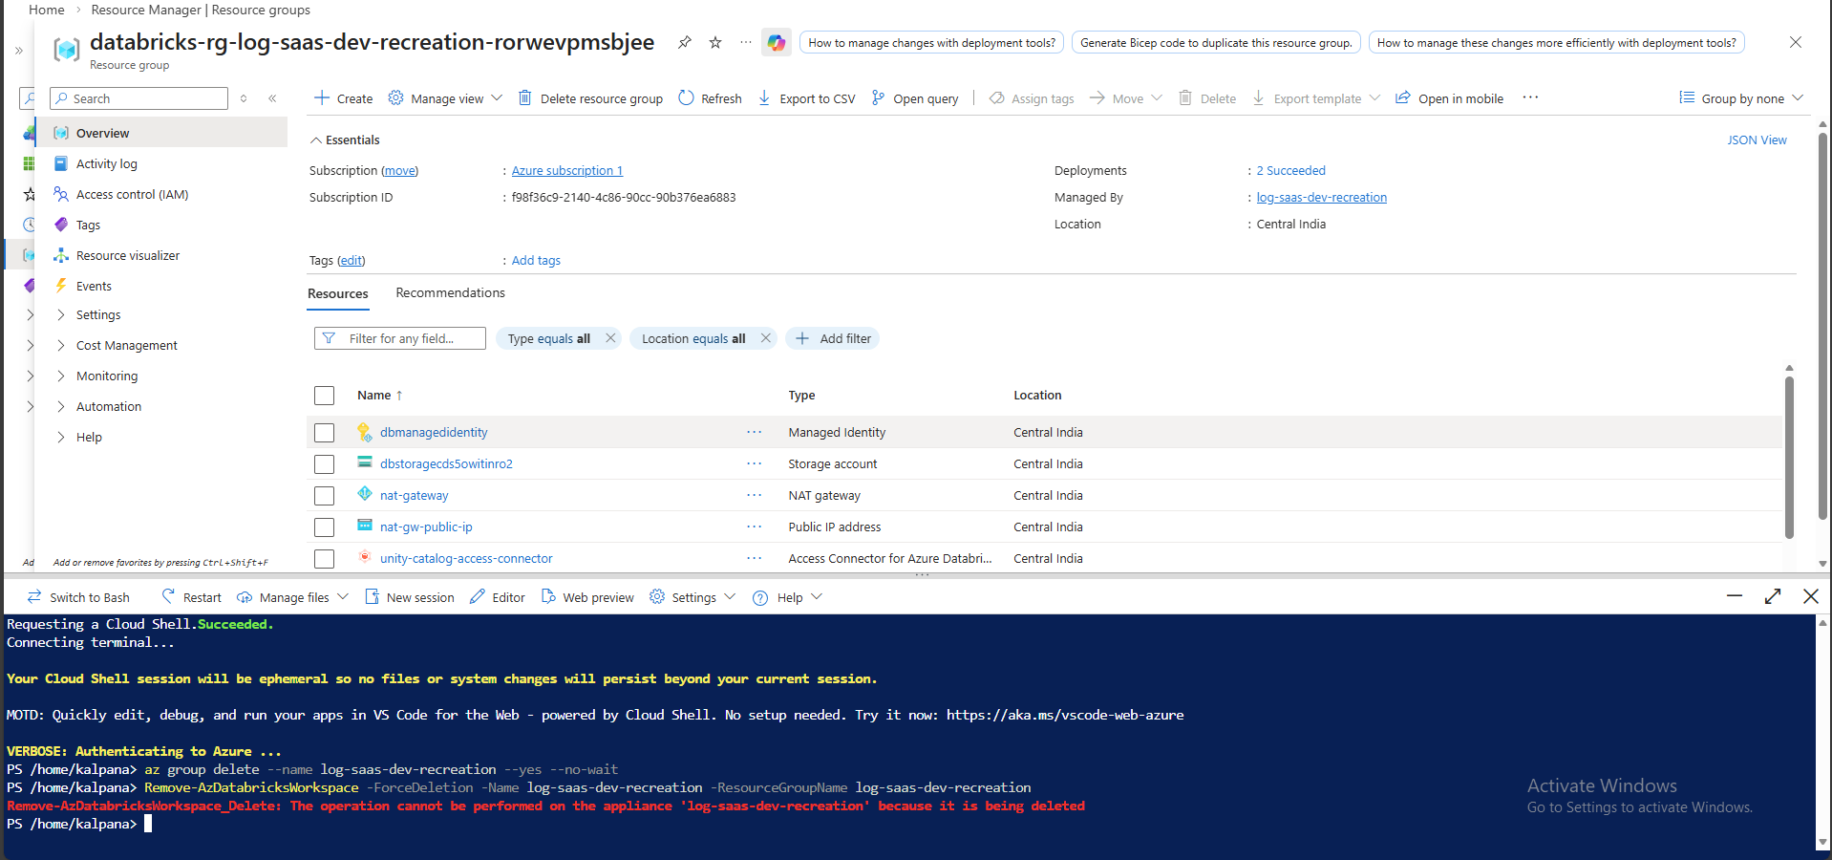This screenshot has height=860, width=1832.
Task: Switch to the Recommendations tab
Action: coord(450,292)
